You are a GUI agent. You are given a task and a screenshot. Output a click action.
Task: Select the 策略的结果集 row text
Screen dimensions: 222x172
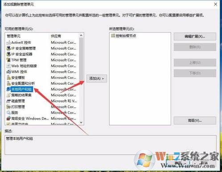click(21, 95)
